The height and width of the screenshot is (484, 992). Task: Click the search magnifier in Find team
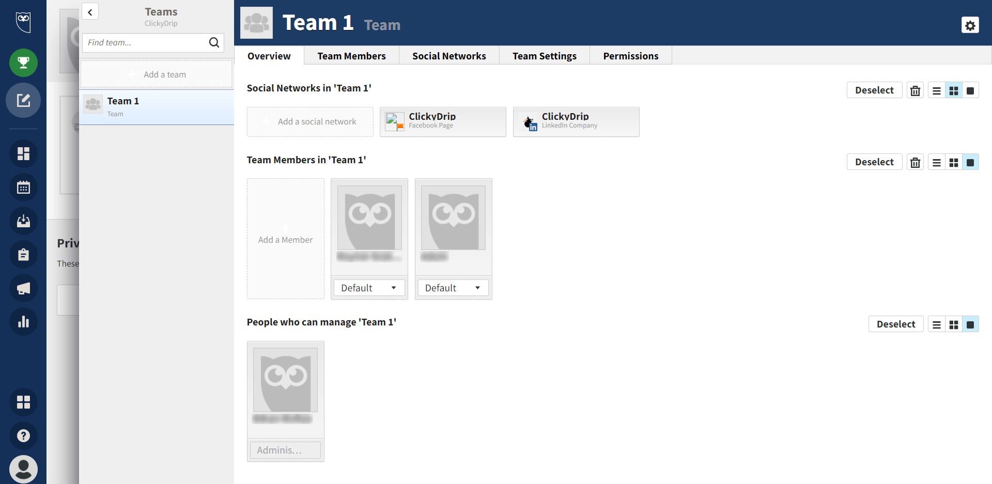pyautogui.click(x=214, y=42)
